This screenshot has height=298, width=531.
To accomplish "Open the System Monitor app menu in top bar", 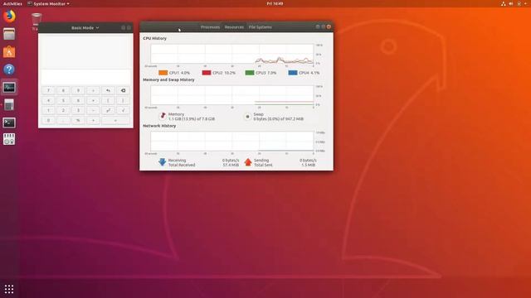I will click(48, 3).
